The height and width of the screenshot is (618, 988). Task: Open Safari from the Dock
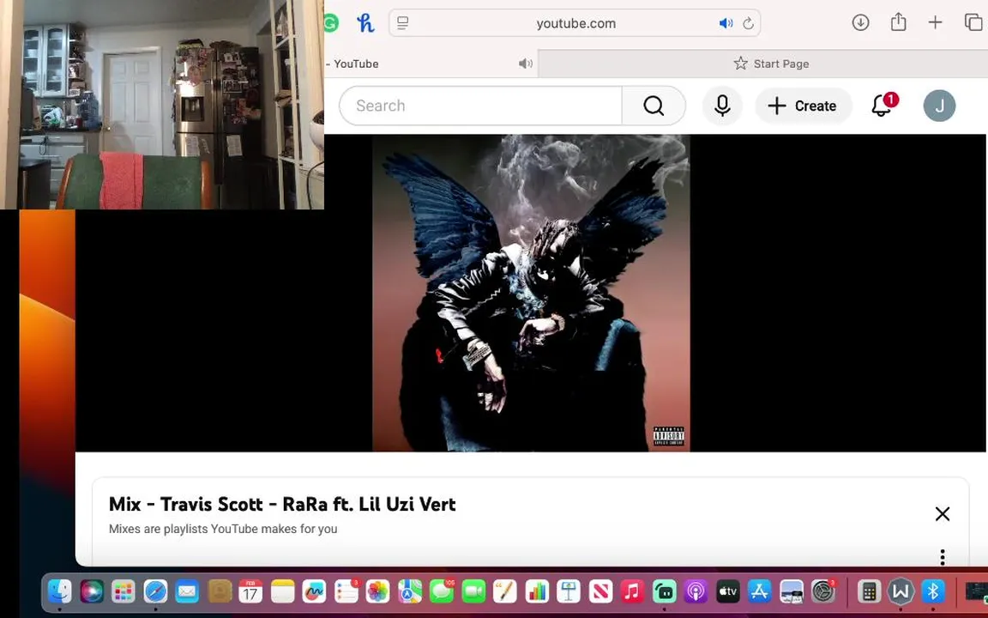(155, 591)
